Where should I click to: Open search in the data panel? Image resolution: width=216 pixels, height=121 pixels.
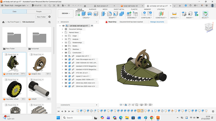[49, 6]
